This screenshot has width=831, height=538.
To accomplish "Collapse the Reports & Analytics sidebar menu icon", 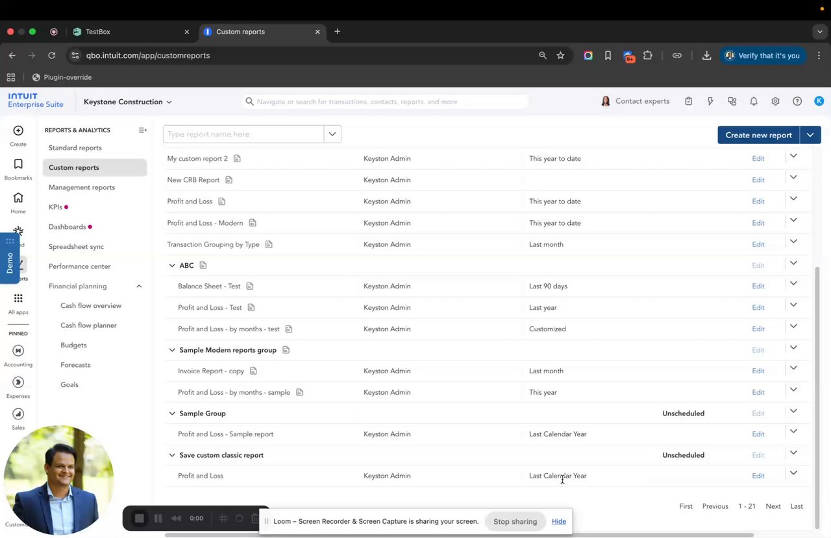I will click(x=142, y=130).
